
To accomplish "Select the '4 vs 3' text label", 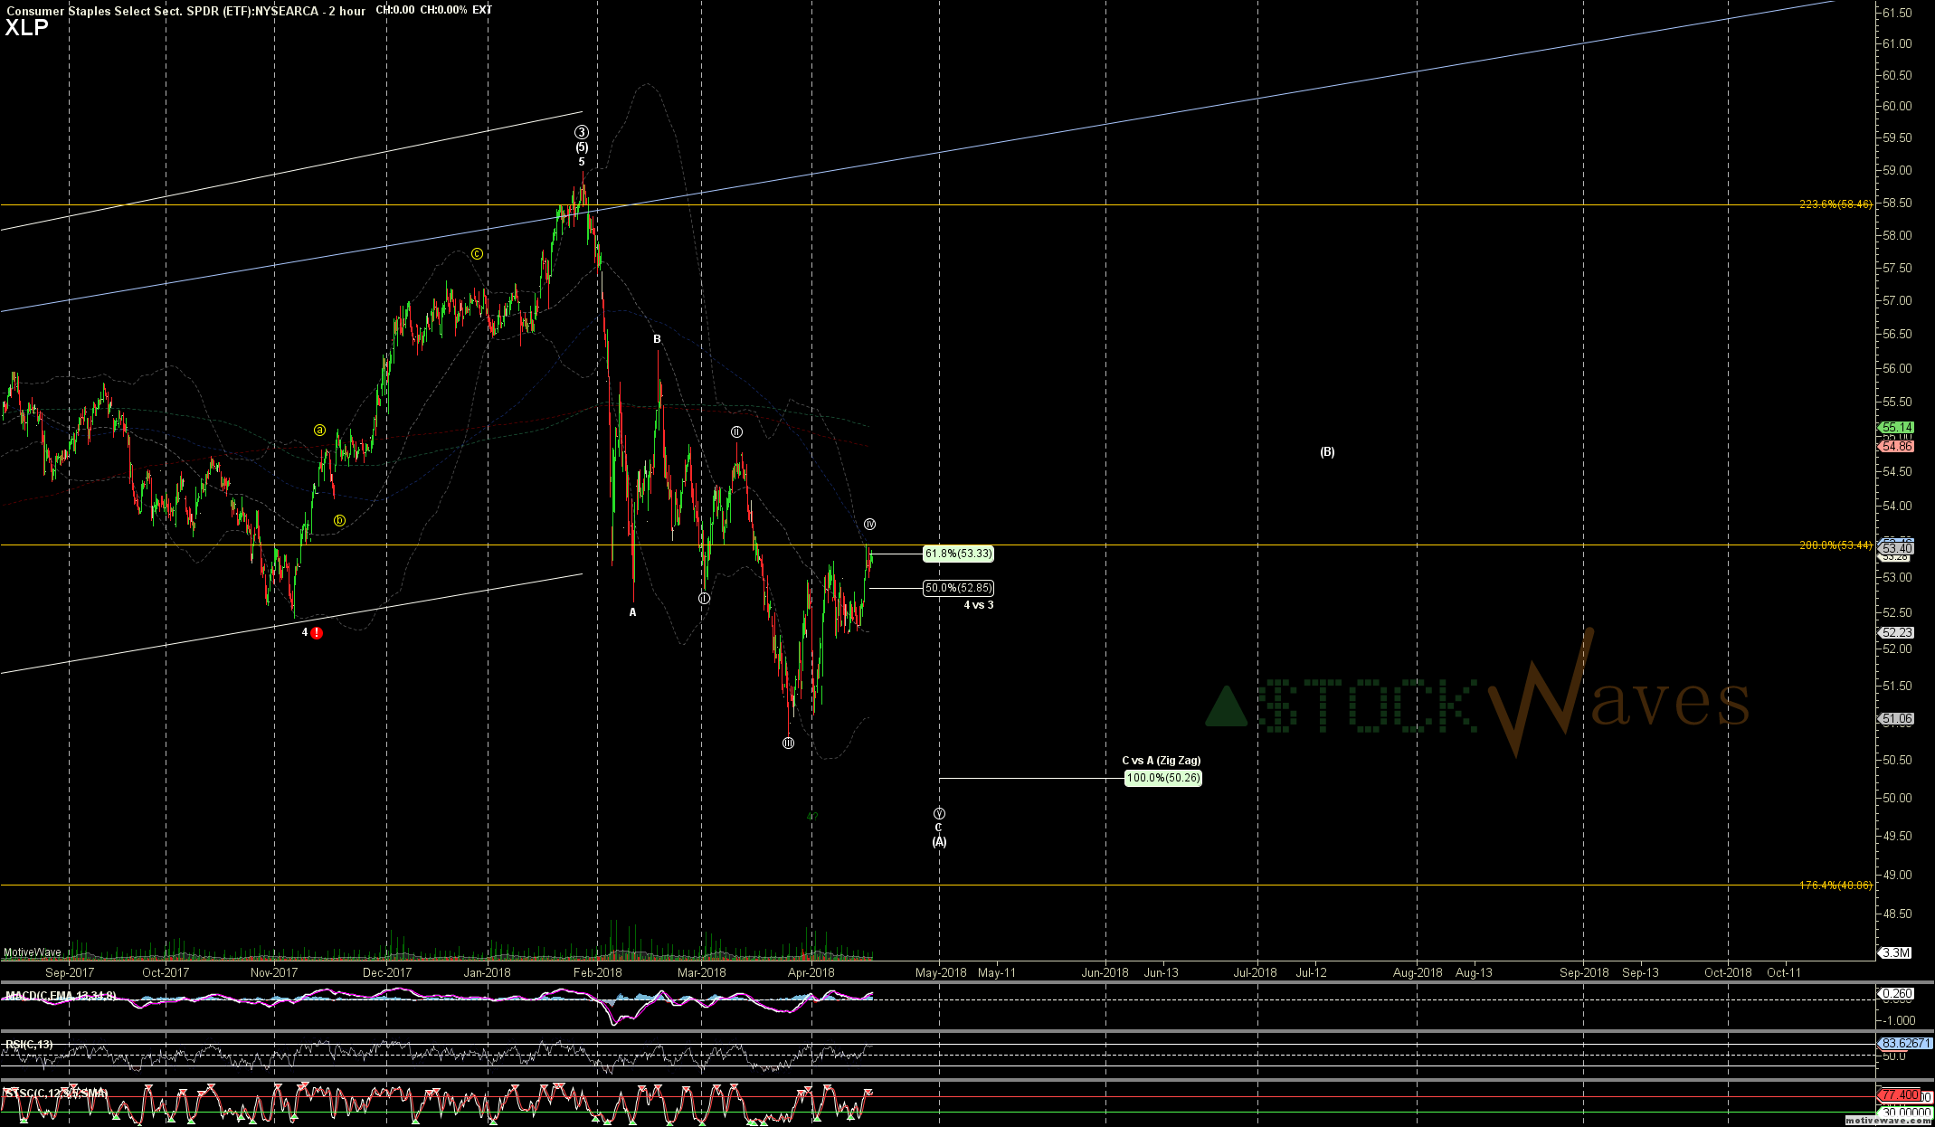I will click(979, 605).
